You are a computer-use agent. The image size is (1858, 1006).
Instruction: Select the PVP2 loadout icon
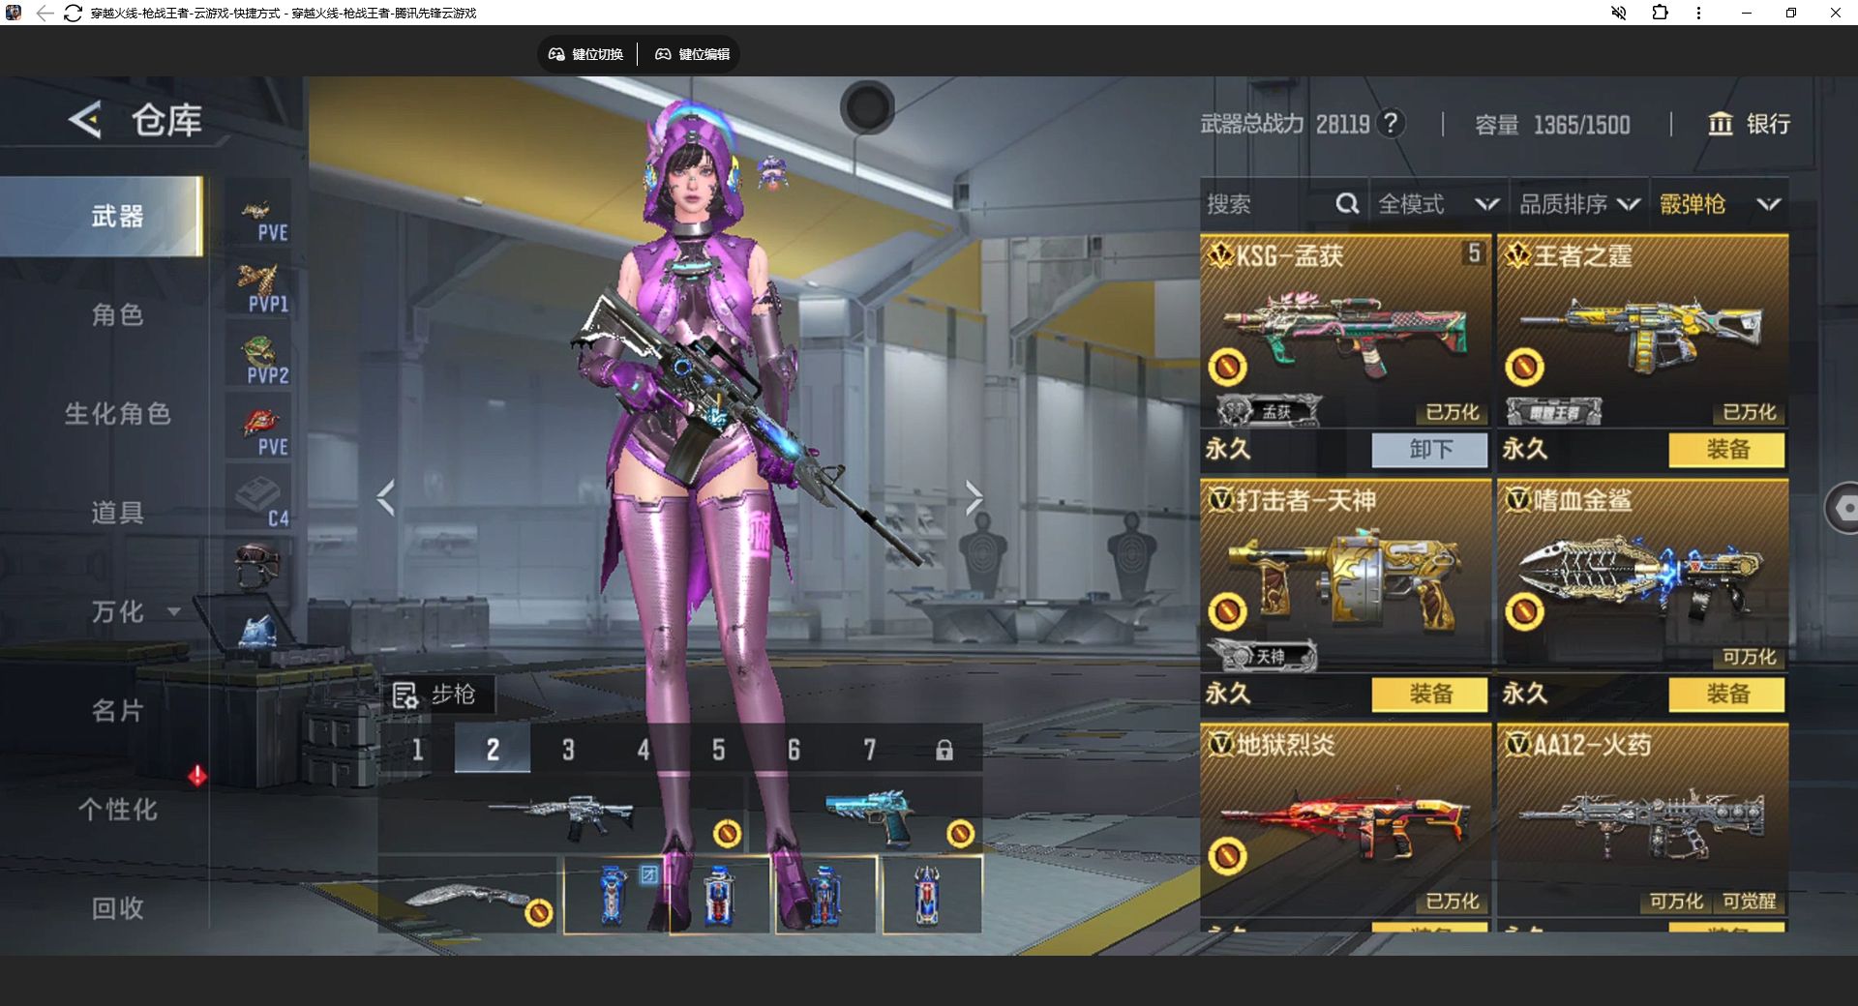259,358
